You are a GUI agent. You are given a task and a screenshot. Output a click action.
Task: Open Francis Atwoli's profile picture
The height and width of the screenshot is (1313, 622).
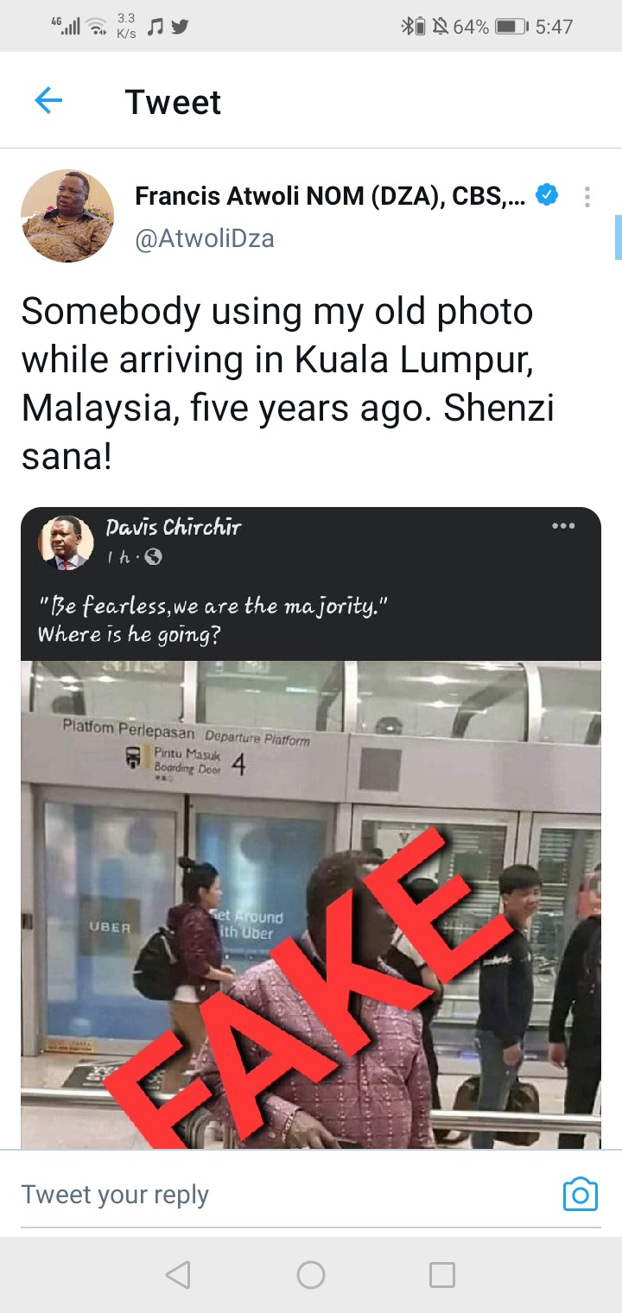click(x=67, y=216)
